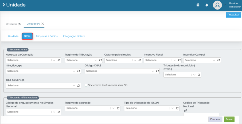Click the Código CNAE field label
Screen dimensions: 242x124
pyautogui.click(x=93, y=65)
